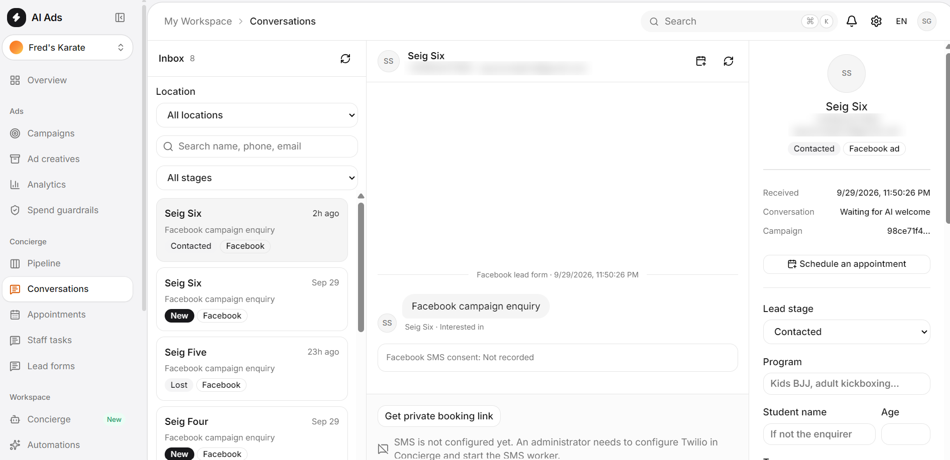Refresh the Seig Six conversation
Image resolution: width=950 pixels, height=460 pixels.
tap(729, 61)
